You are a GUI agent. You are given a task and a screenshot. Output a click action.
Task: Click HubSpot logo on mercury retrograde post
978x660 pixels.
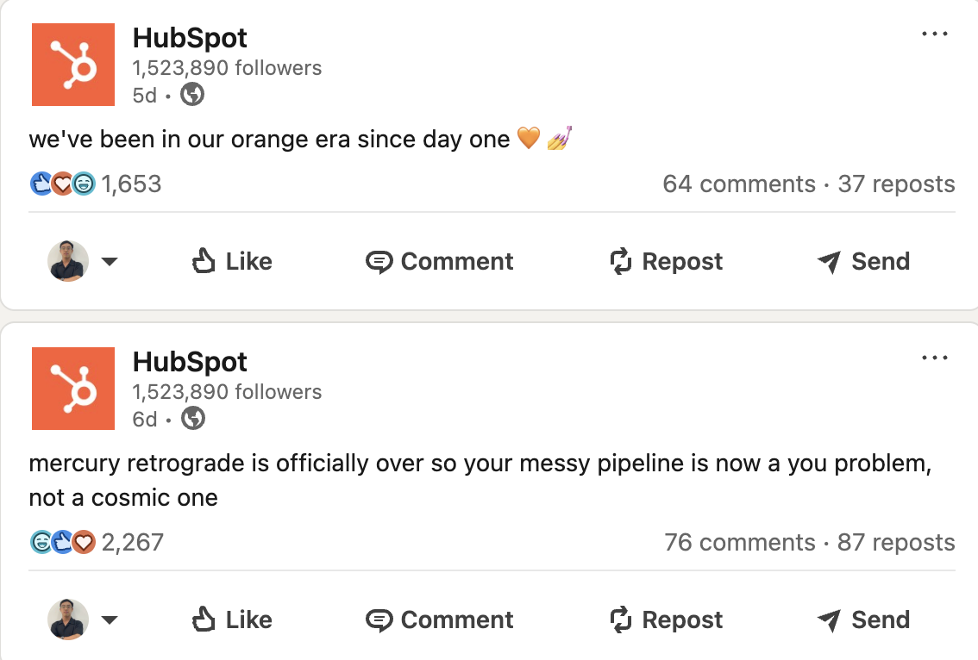[73, 389]
